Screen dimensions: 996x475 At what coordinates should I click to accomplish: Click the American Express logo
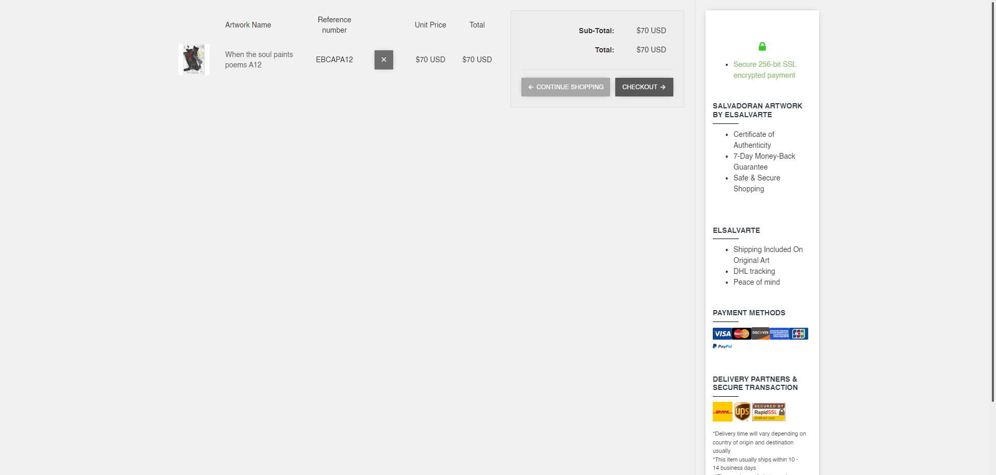(x=779, y=334)
